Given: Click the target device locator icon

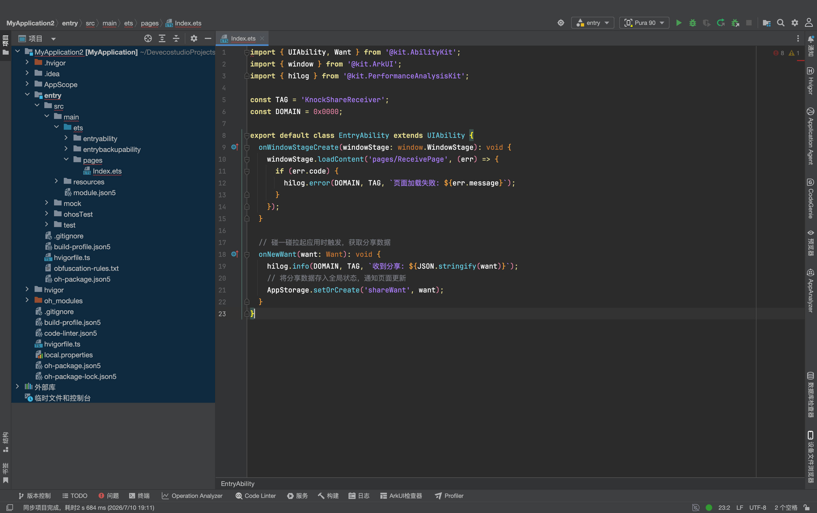Looking at the screenshot, I should click(561, 23).
